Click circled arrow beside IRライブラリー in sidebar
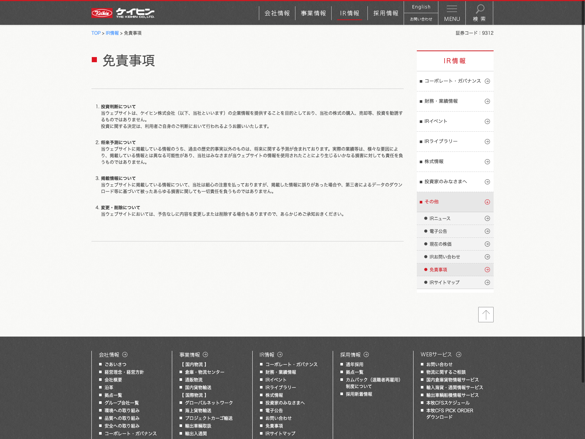 [x=487, y=142]
